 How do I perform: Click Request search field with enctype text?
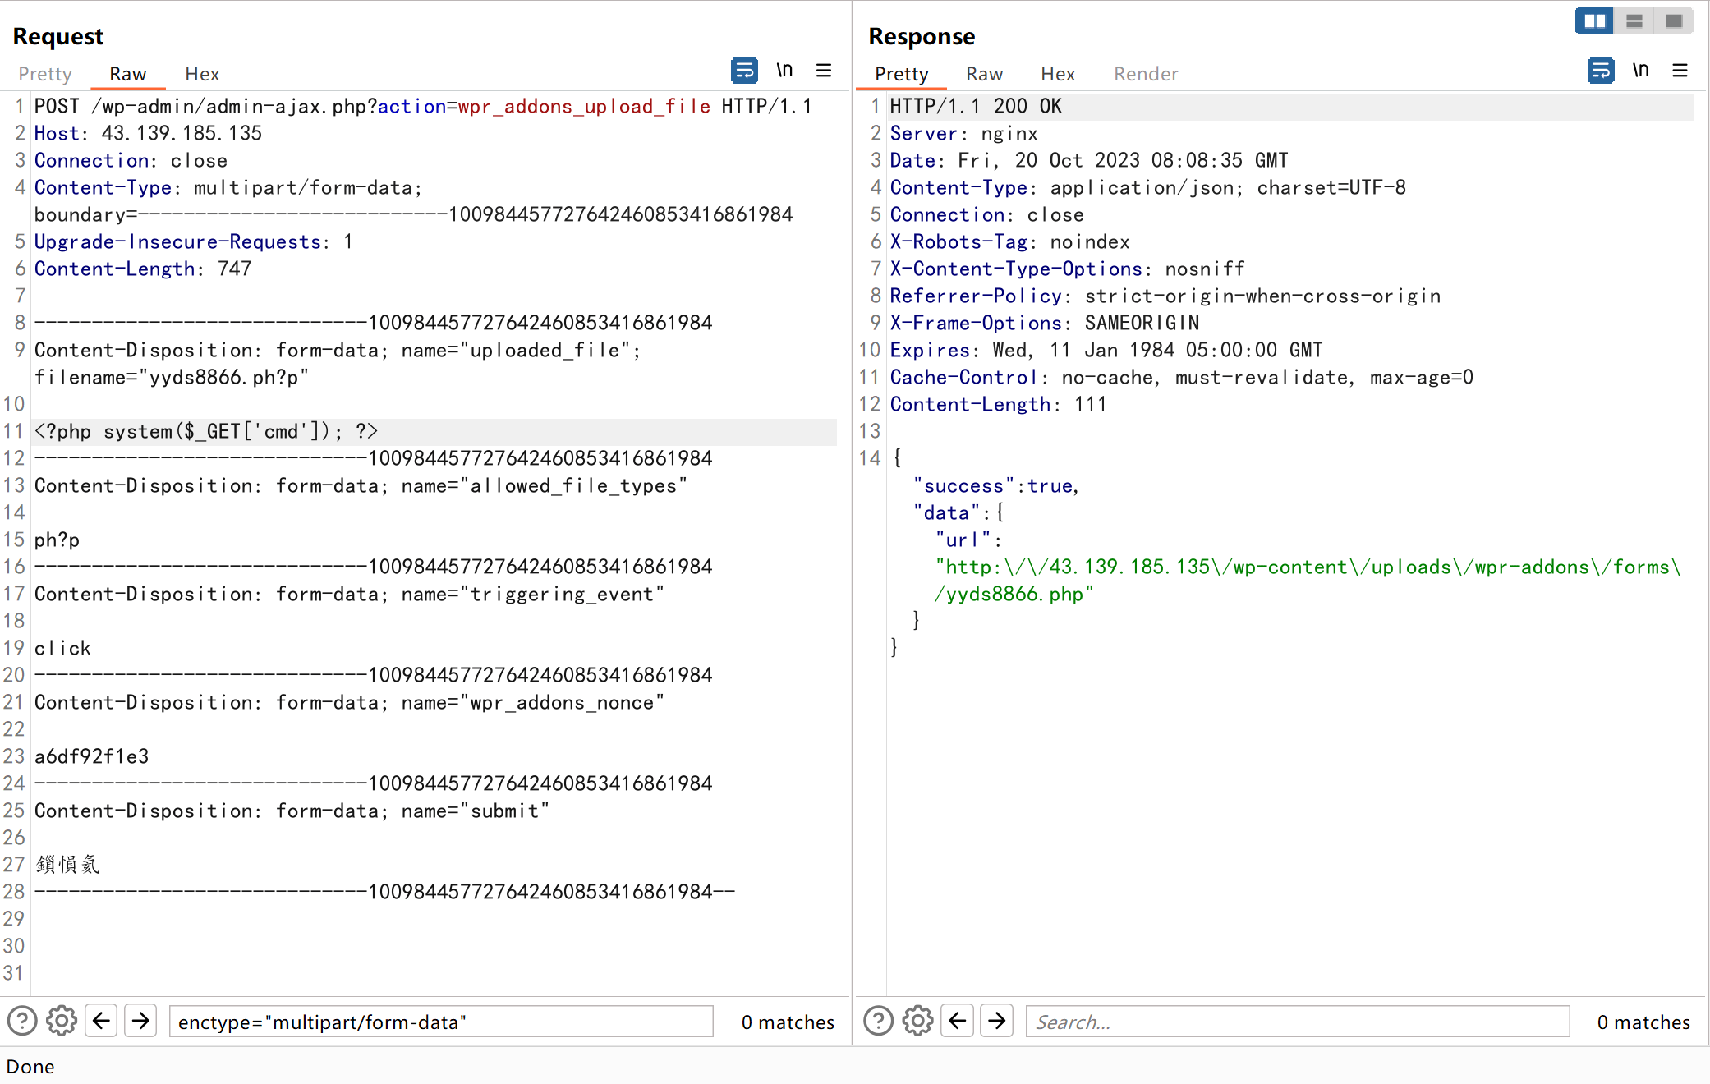[x=441, y=1022]
